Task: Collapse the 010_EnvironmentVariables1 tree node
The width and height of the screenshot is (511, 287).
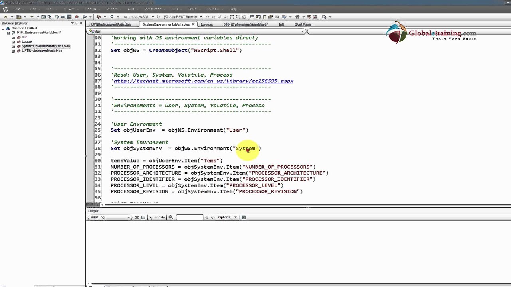Action: click(x=8, y=33)
